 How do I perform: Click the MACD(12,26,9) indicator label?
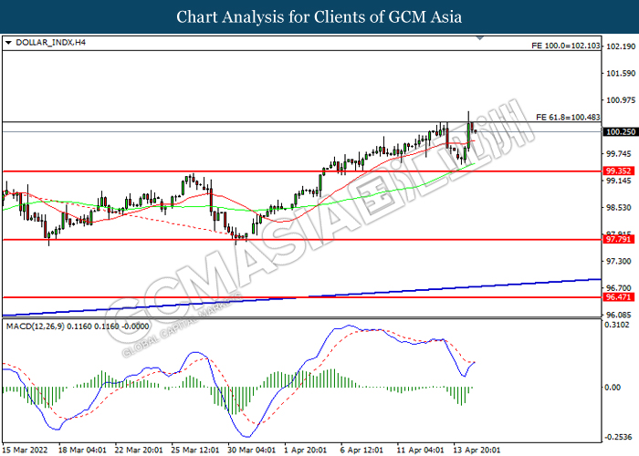click(57, 325)
